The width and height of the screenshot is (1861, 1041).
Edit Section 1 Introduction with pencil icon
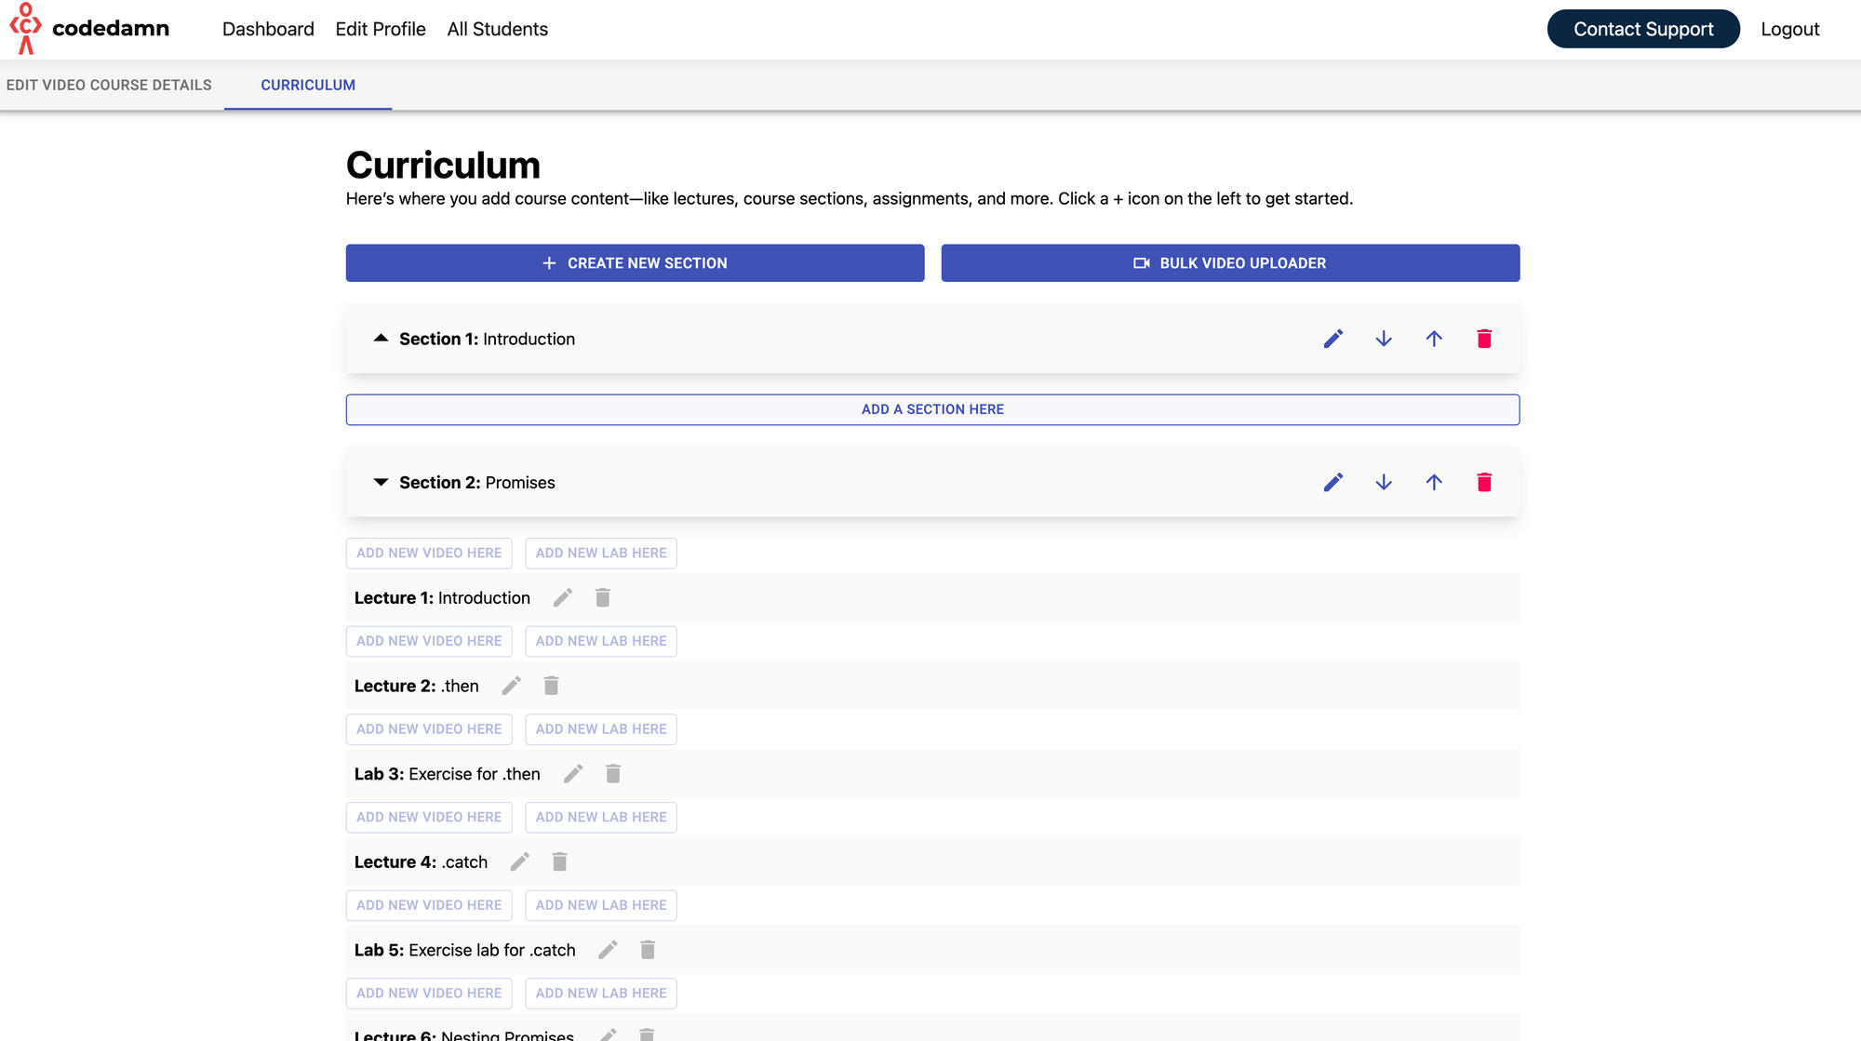[1333, 339]
